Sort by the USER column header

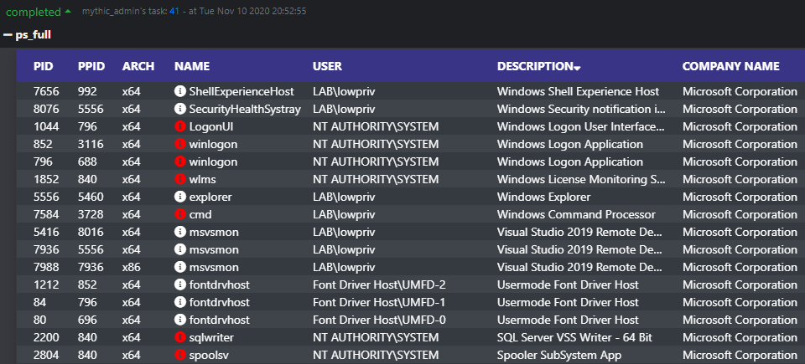click(327, 66)
